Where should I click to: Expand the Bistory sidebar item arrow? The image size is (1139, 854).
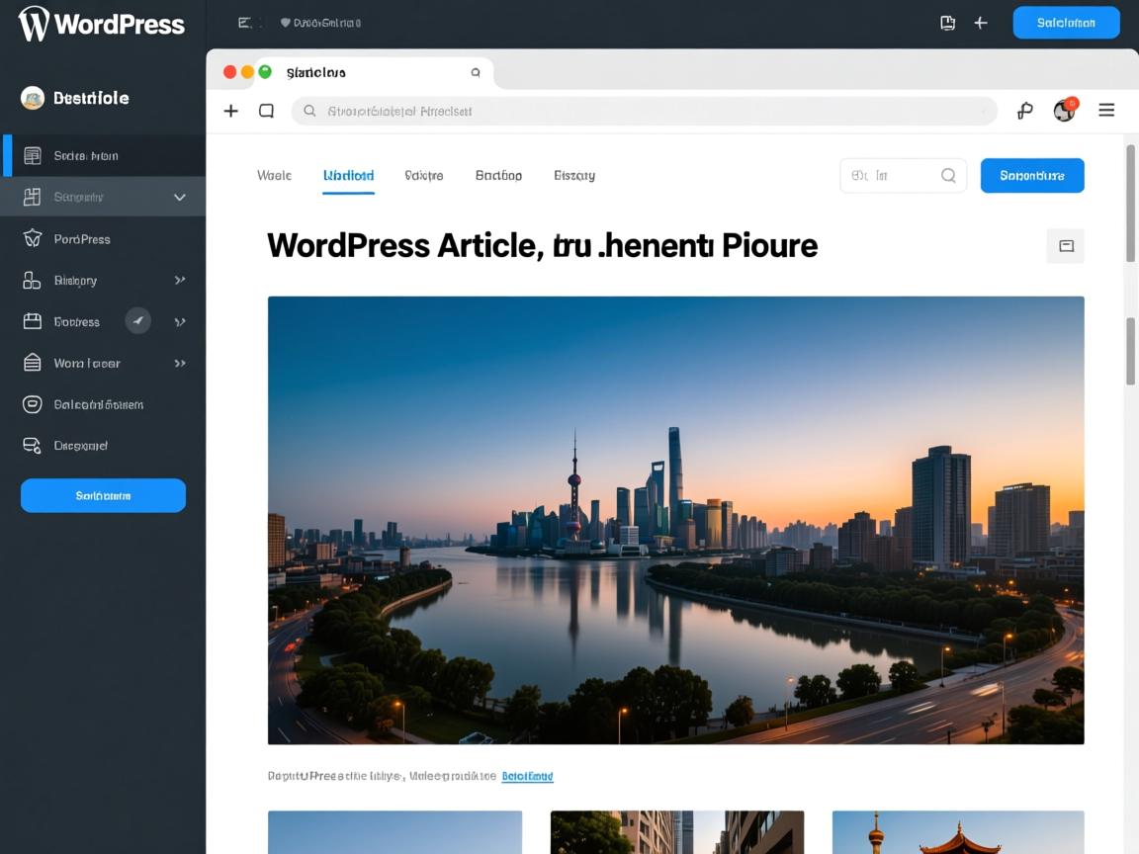(x=180, y=281)
